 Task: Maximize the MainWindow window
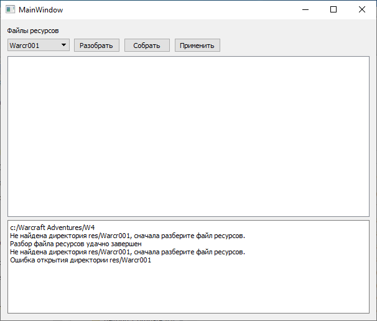[x=333, y=9]
